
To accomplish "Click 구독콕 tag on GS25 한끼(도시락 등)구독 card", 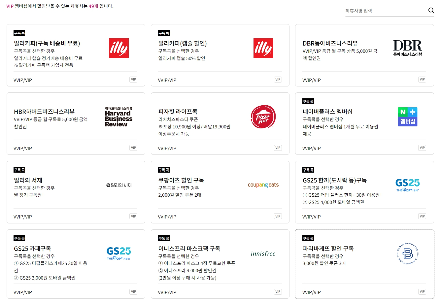I will pyautogui.click(x=308, y=170).
